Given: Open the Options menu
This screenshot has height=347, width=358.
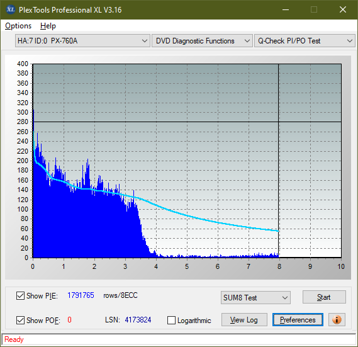Looking at the screenshot, I should coord(18,26).
